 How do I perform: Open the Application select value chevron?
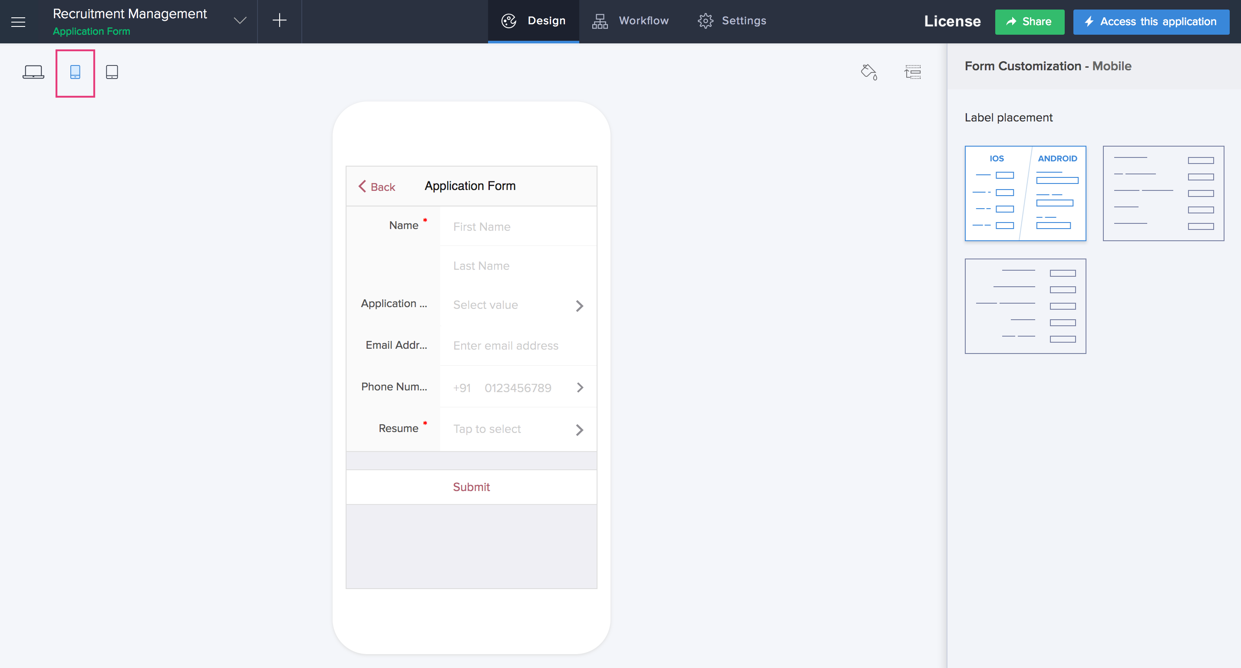click(x=580, y=306)
